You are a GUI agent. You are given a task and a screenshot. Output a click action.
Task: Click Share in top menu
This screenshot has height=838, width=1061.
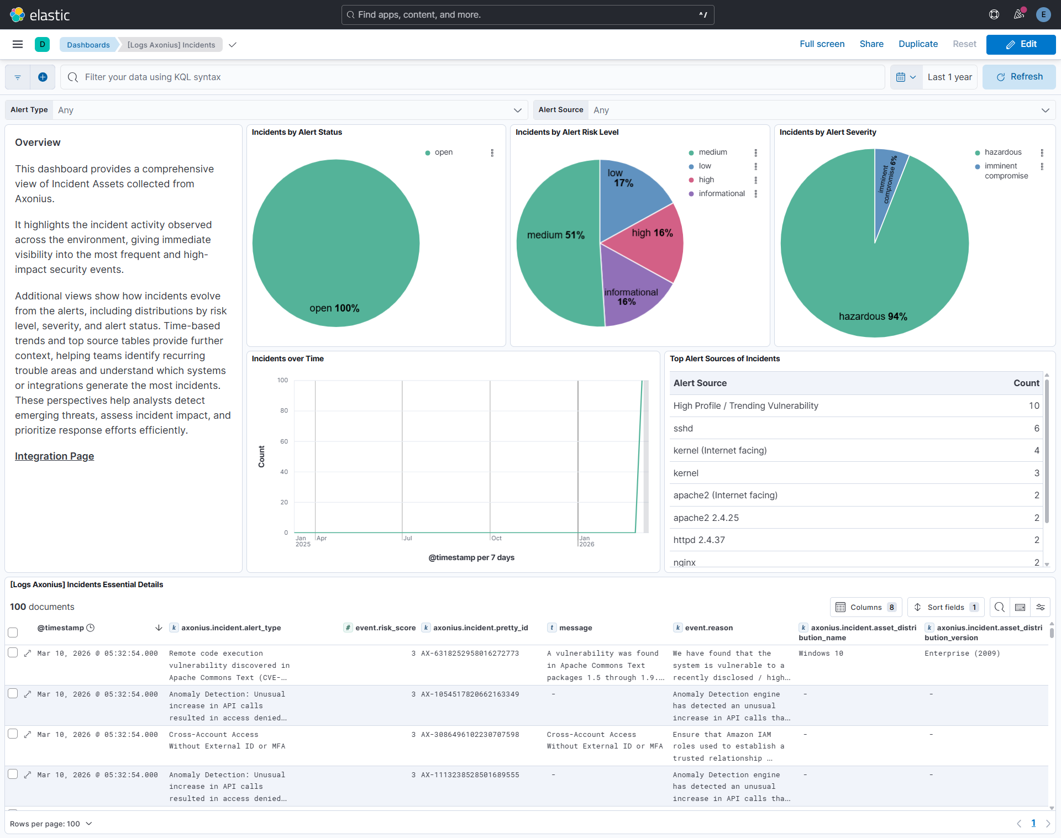871,44
